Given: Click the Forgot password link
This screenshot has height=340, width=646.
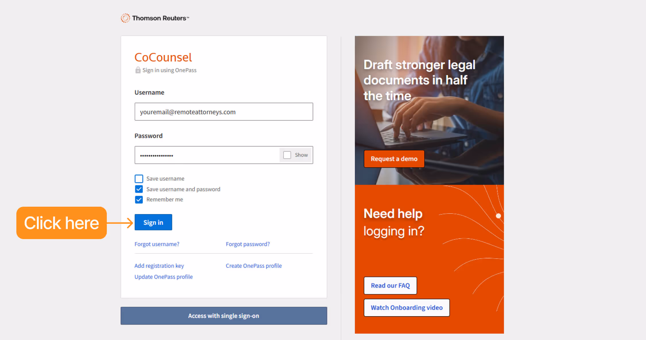Looking at the screenshot, I should [248, 244].
